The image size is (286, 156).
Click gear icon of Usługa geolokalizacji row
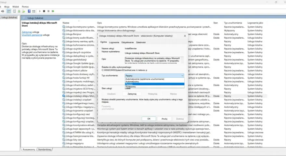[x=64, y=60]
